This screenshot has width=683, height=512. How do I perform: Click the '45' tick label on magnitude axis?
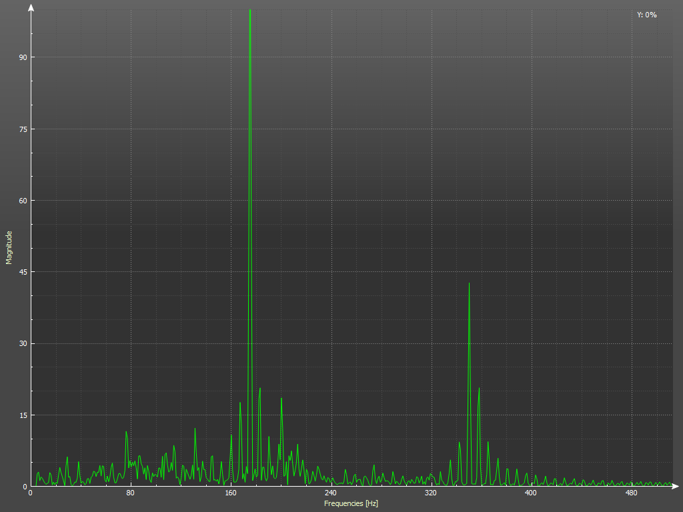click(23, 272)
